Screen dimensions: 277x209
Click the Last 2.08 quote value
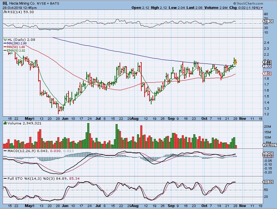click(195, 8)
